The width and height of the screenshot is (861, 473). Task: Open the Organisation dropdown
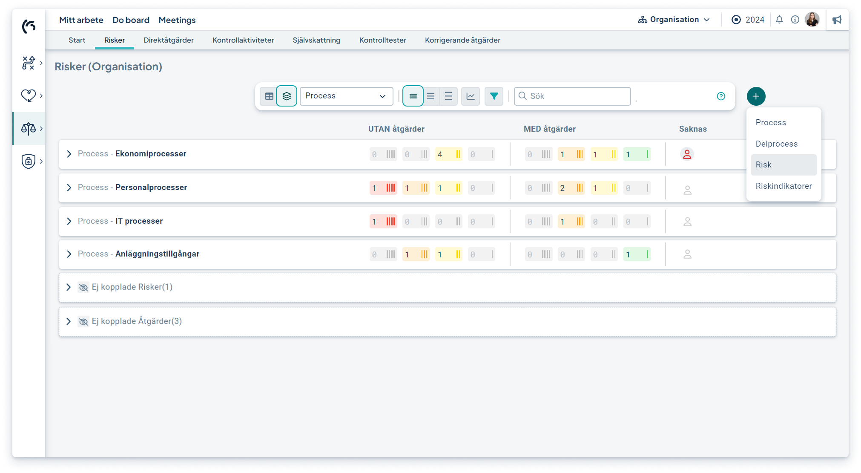pyautogui.click(x=674, y=20)
